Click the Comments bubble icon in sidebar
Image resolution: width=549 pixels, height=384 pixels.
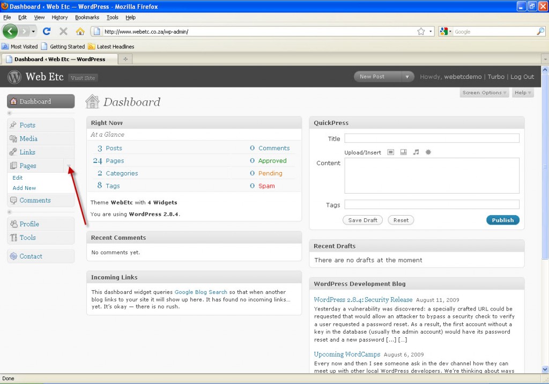pyautogui.click(x=13, y=200)
